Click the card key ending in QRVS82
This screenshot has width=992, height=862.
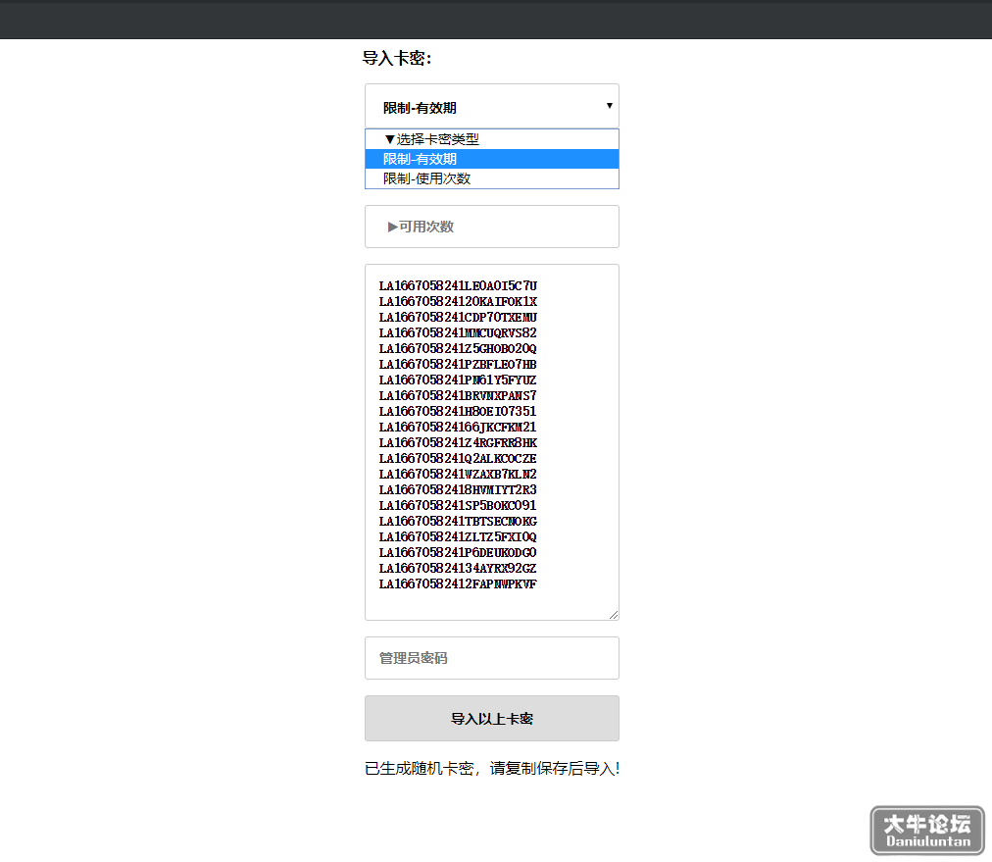click(458, 332)
